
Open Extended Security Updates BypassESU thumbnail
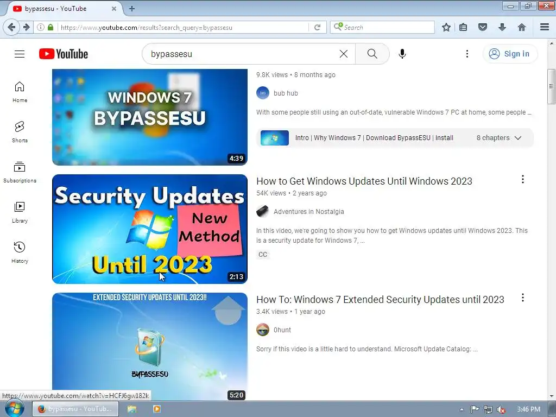[150, 347]
